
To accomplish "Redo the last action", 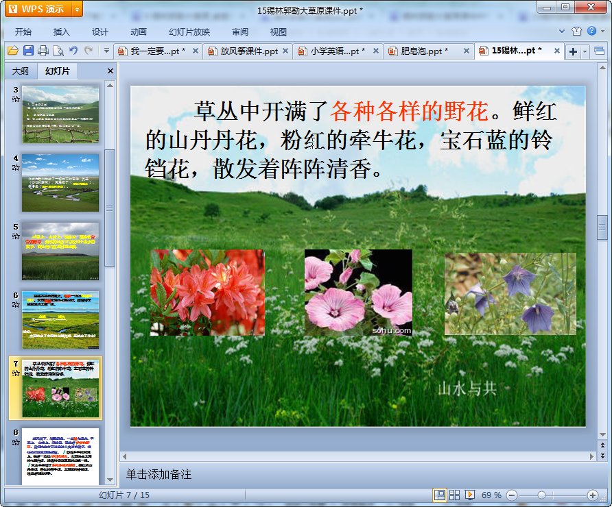I will (x=89, y=51).
